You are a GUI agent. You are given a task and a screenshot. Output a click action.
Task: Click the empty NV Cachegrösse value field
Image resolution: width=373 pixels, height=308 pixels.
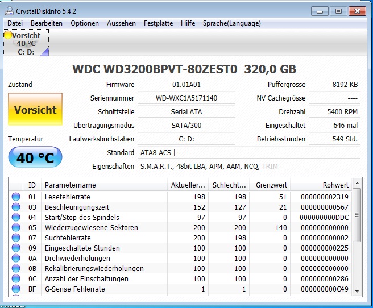[x=334, y=98]
